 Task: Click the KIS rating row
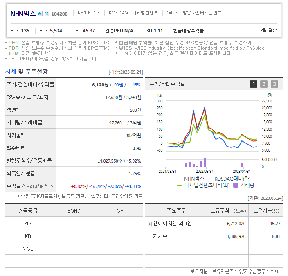point(74,223)
